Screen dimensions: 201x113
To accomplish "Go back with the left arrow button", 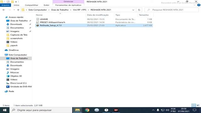I will pyautogui.click(x=4, y=10).
